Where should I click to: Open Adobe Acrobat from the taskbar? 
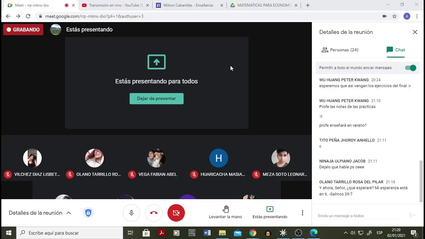tap(161, 233)
